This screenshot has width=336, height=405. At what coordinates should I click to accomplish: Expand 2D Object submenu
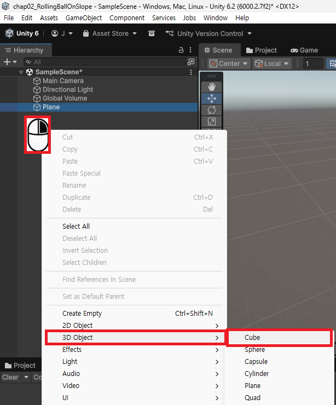click(134, 326)
